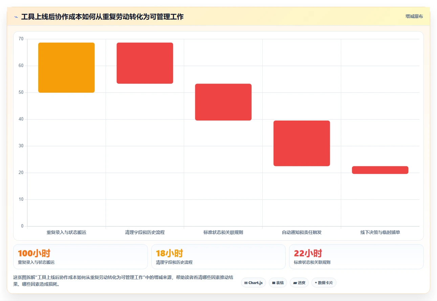The image size is (437, 301).
Task: Click the red 自动通知和责任触发 bar
Action: click(x=302, y=143)
